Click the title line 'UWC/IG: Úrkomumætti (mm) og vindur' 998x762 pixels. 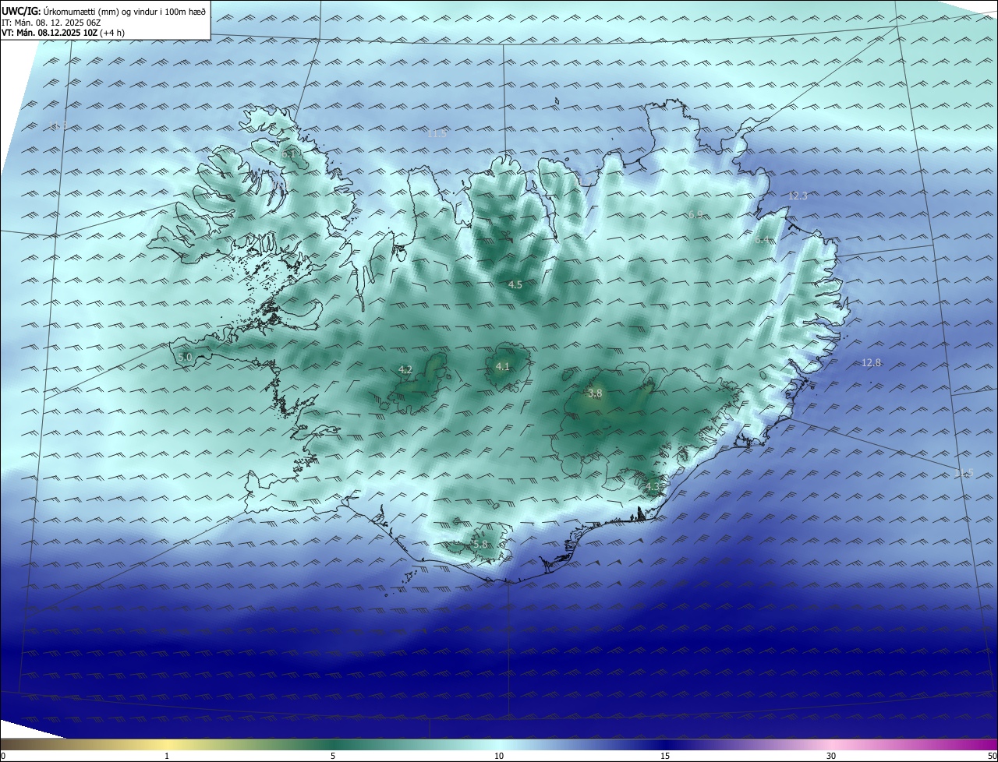(103, 11)
